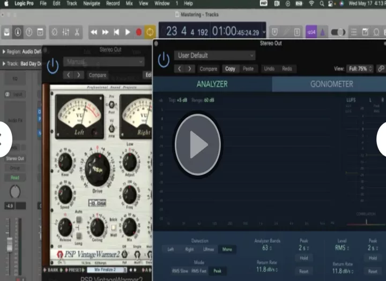Open the Mix menu
The image size is (386, 281).
[129, 3]
